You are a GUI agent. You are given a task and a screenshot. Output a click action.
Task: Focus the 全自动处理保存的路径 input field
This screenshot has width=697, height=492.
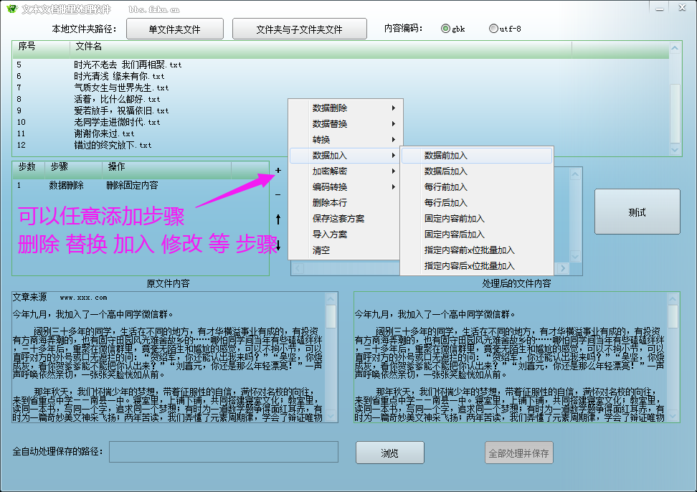[x=224, y=452]
